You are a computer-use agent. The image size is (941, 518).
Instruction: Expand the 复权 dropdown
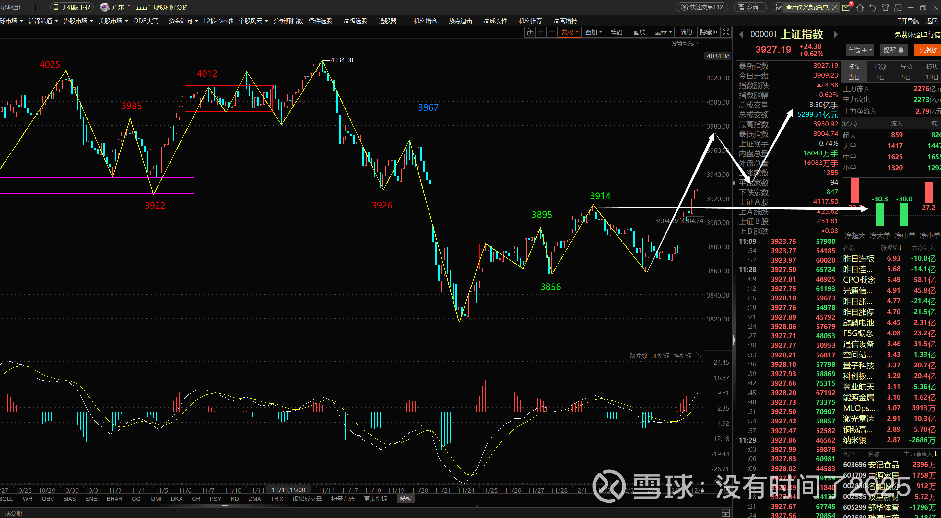coord(570,32)
